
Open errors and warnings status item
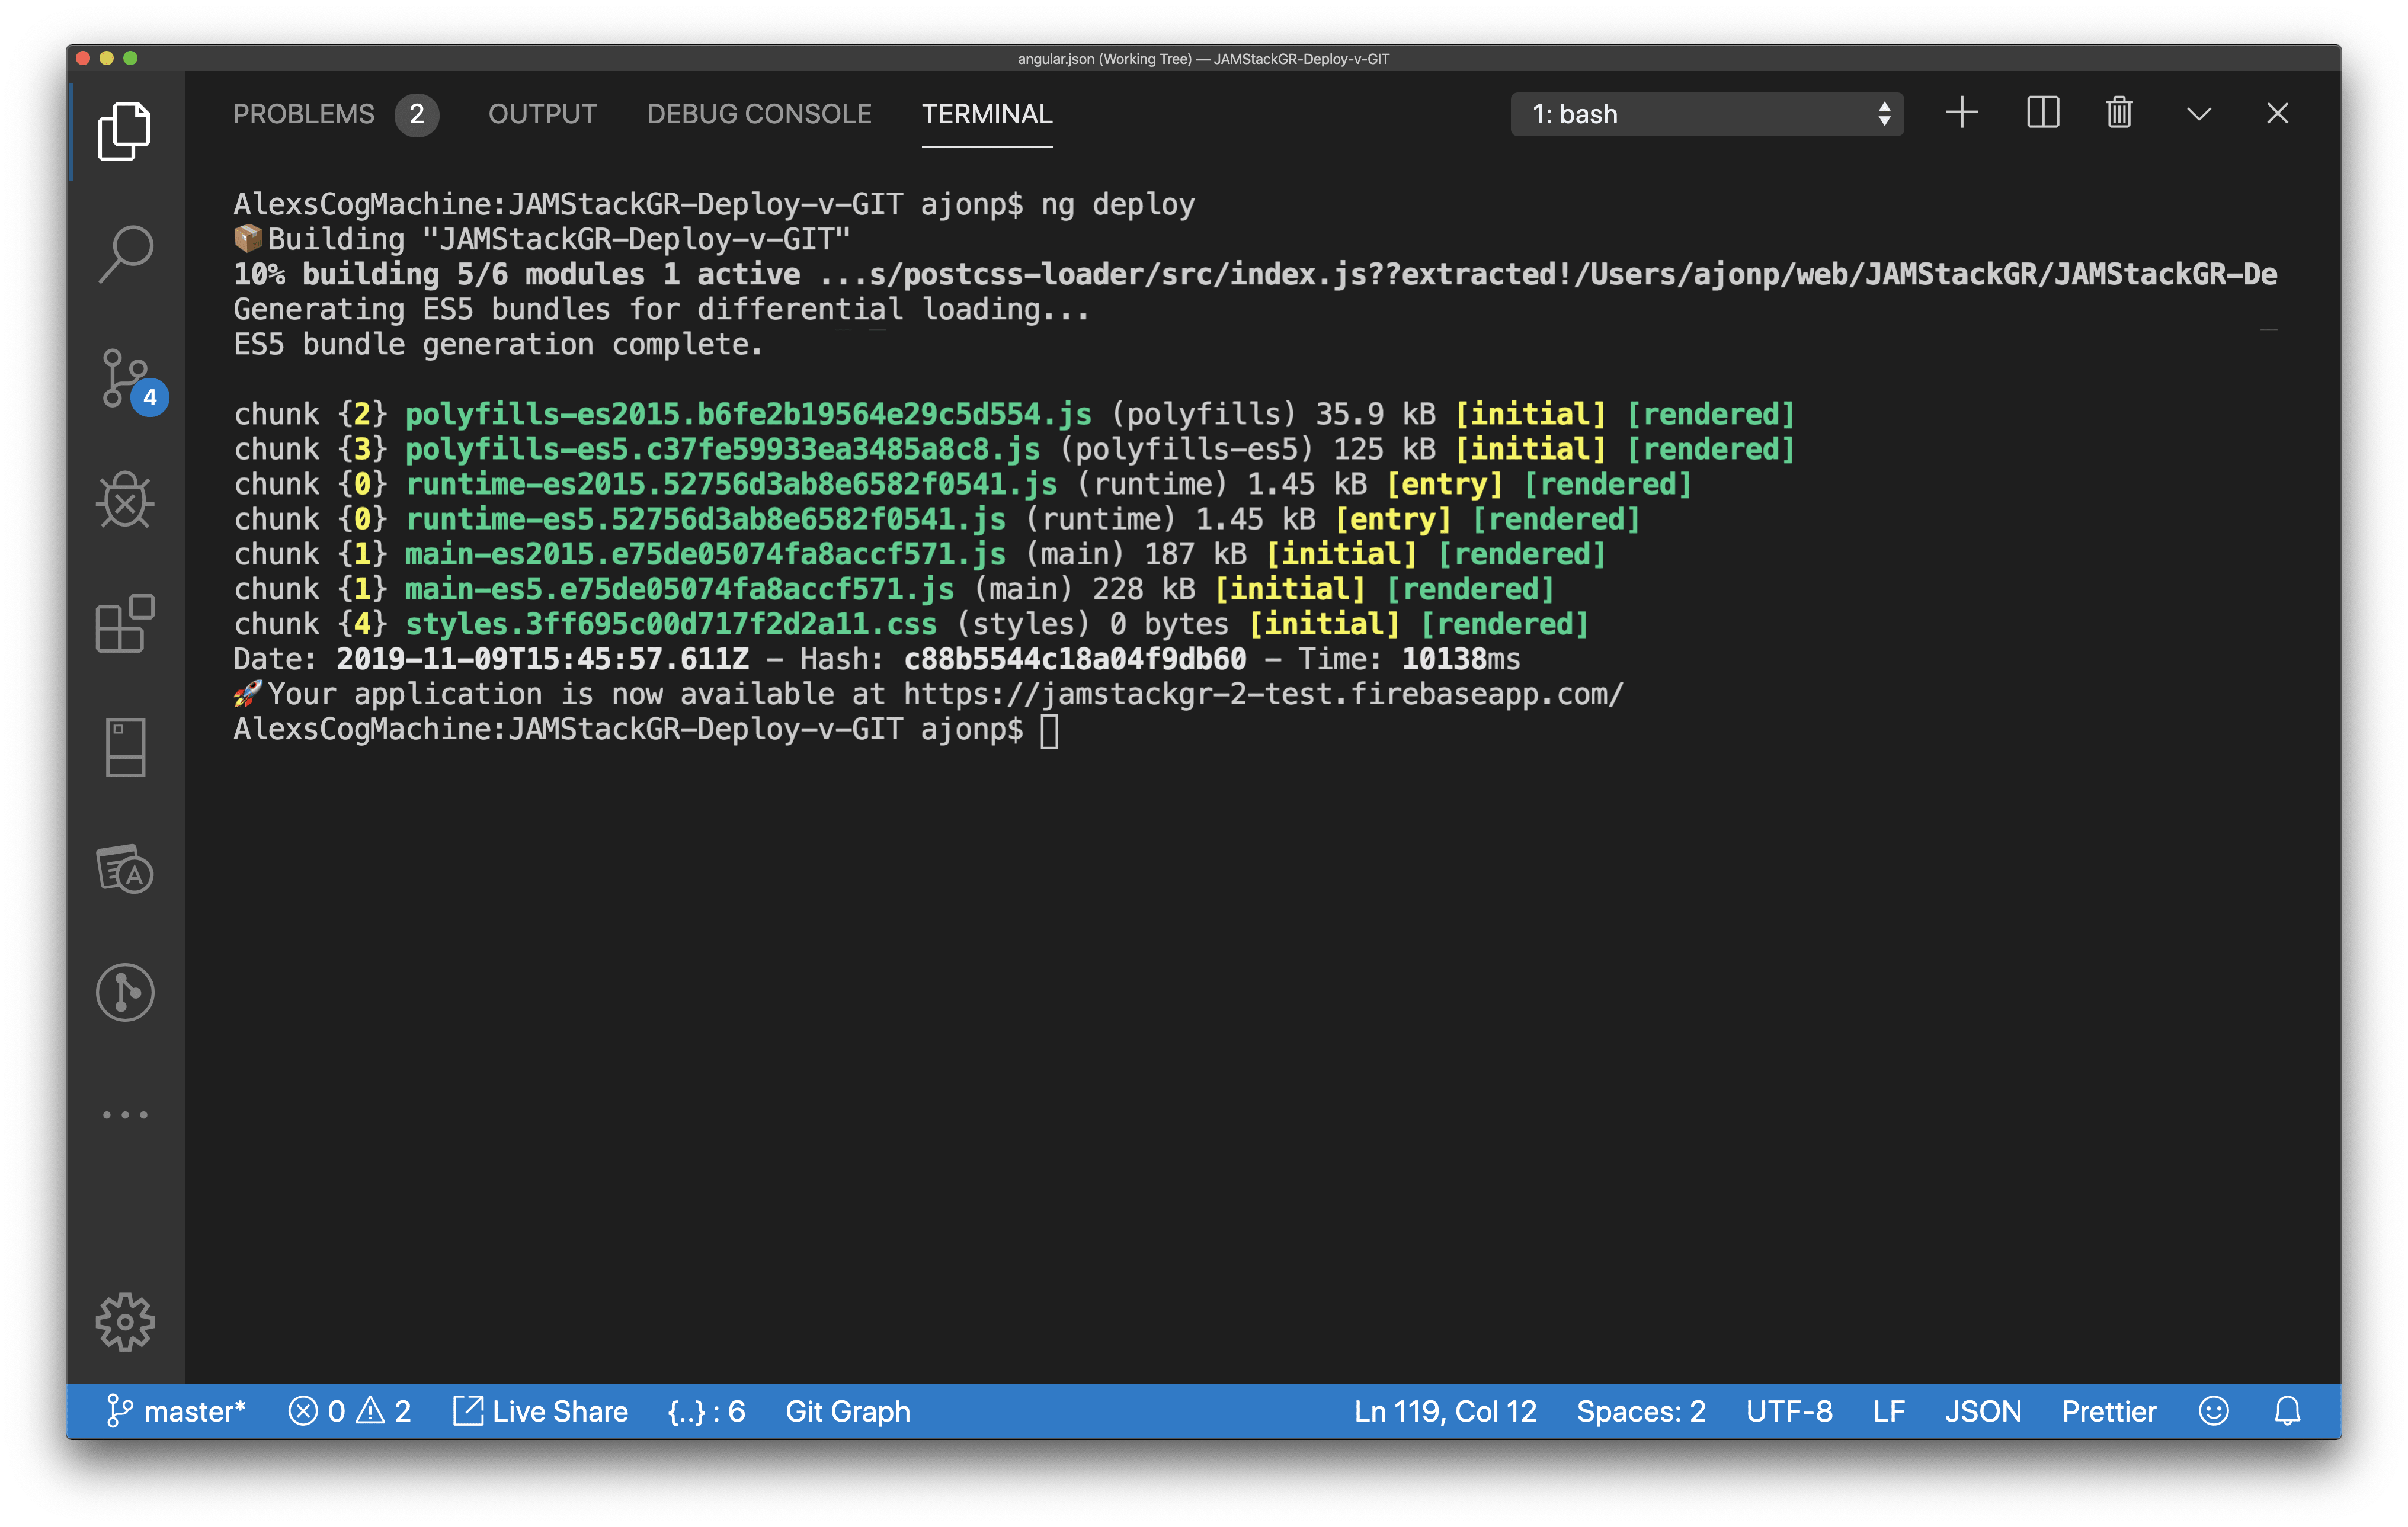349,1411
